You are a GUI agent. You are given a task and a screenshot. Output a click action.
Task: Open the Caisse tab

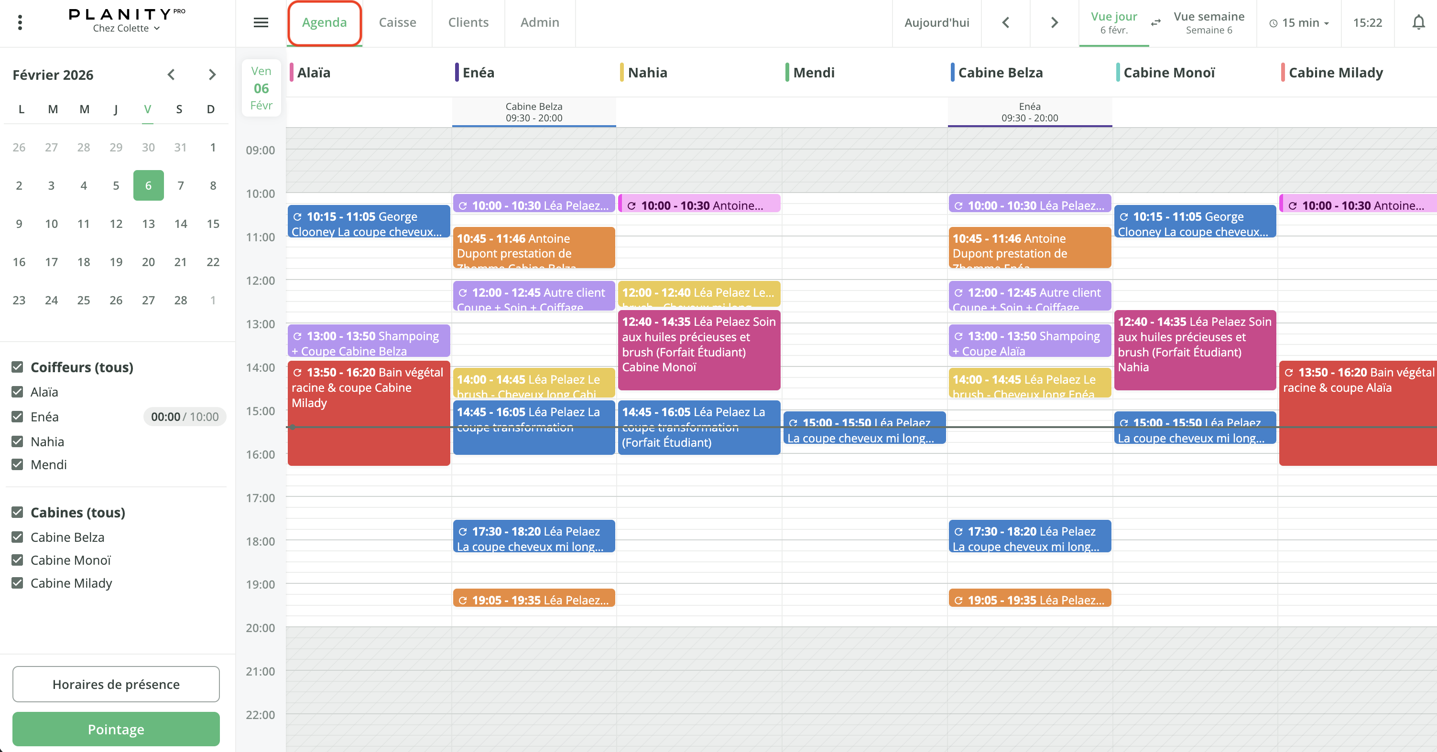click(397, 22)
